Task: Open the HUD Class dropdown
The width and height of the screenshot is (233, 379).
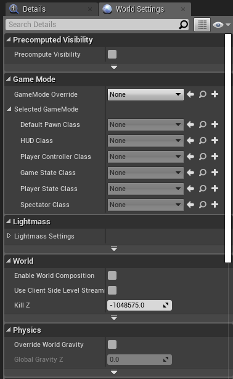Action: (145, 141)
